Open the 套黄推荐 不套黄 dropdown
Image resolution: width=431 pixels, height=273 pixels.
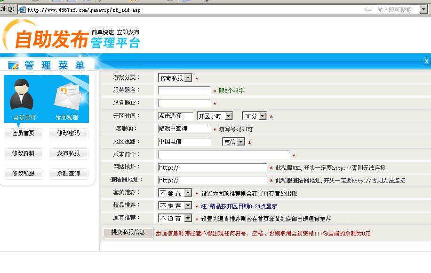pos(175,193)
